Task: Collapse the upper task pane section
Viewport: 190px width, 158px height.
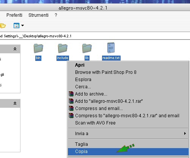Action: pos(15,49)
